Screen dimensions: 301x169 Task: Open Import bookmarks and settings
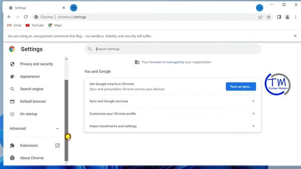point(173,126)
